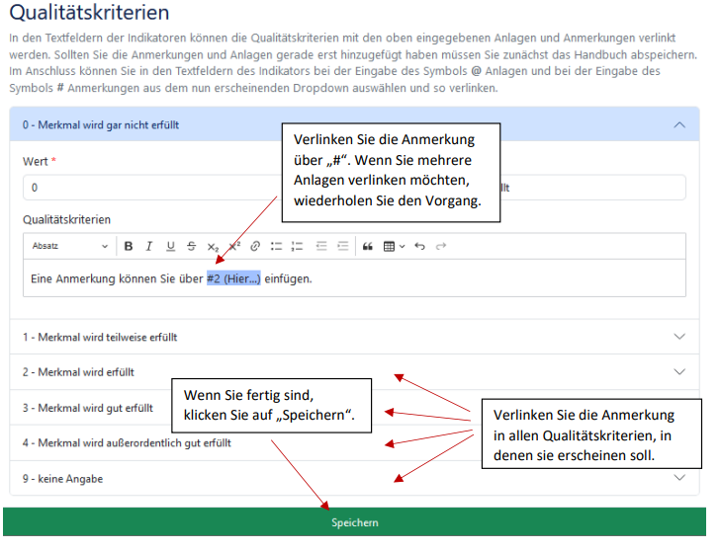Open the '2 - Merkmal wird erfüllt' panel
The image size is (720, 550).
coord(678,372)
